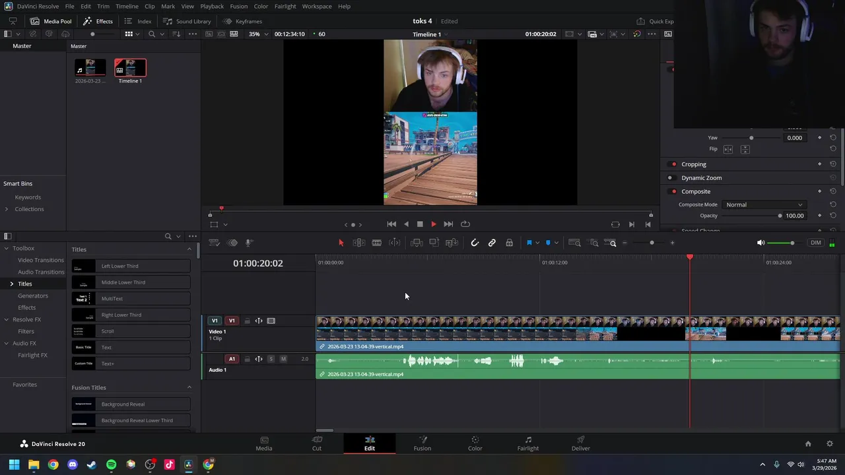Screen dimensions: 845x475
Task: Switch to the Cut page
Action: (x=317, y=443)
